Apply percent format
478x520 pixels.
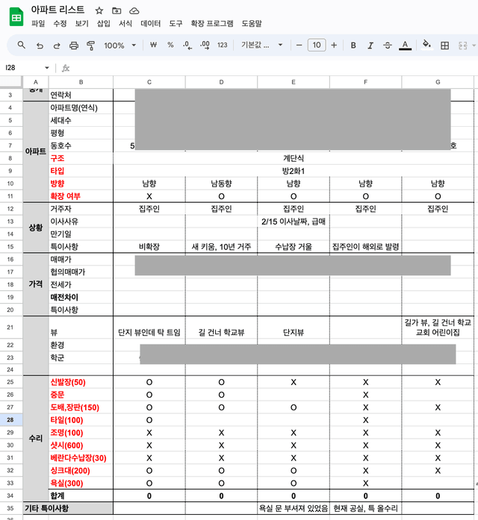click(170, 45)
